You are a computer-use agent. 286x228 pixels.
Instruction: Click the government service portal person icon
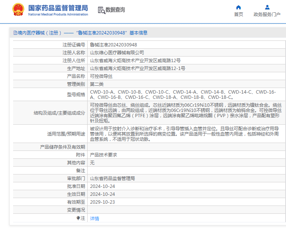coord(267,7)
